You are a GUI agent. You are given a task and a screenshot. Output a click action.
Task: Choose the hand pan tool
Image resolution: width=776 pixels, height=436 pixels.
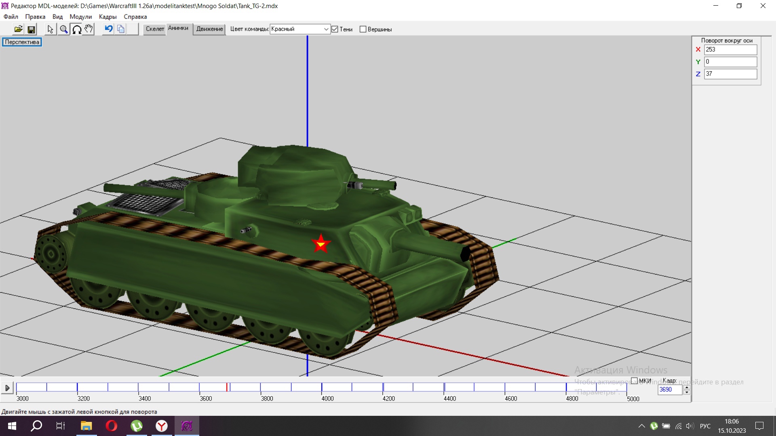[89, 29]
